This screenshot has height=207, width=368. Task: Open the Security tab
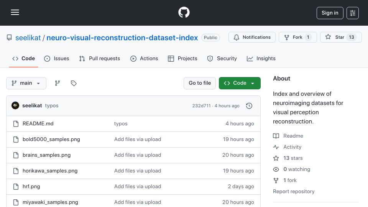[222, 58]
